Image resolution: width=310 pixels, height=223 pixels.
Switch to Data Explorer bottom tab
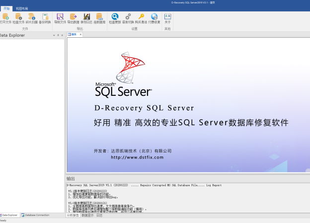[x=9, y=215]
